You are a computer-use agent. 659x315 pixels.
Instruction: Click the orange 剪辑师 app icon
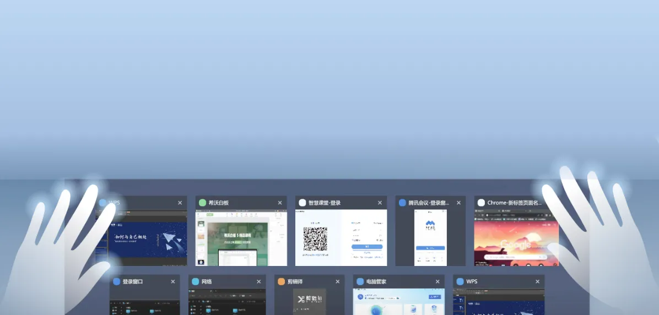(282, 281)
